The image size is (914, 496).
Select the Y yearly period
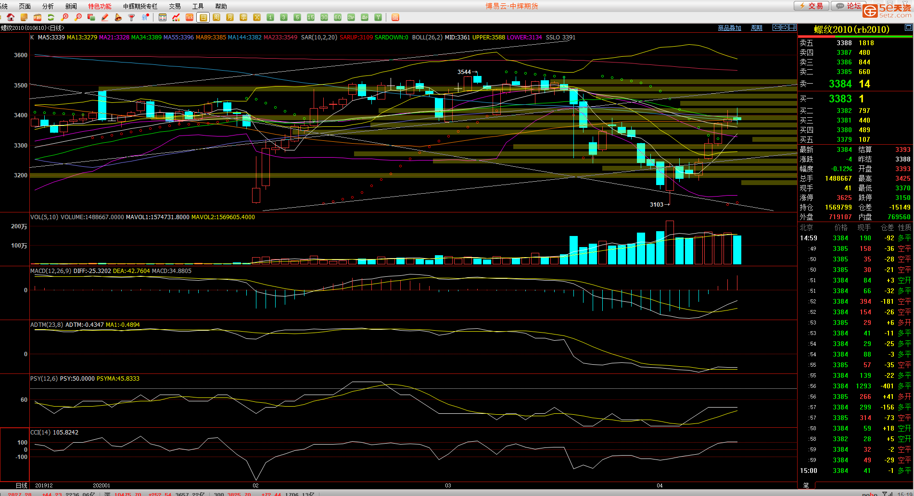pos(378,17)
